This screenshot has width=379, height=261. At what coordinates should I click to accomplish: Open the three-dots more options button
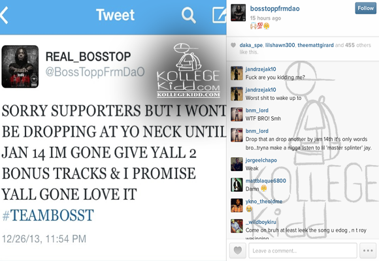tap(368, 251)
